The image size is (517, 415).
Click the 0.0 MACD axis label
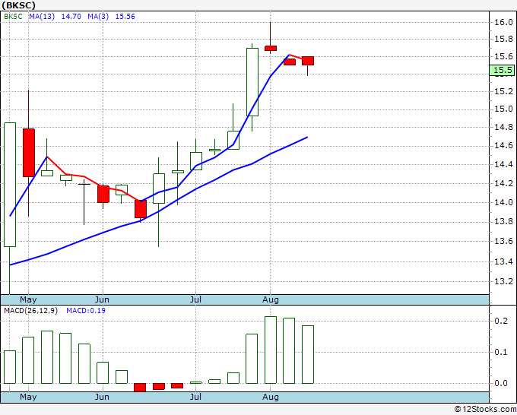click(x=501, y=383)
